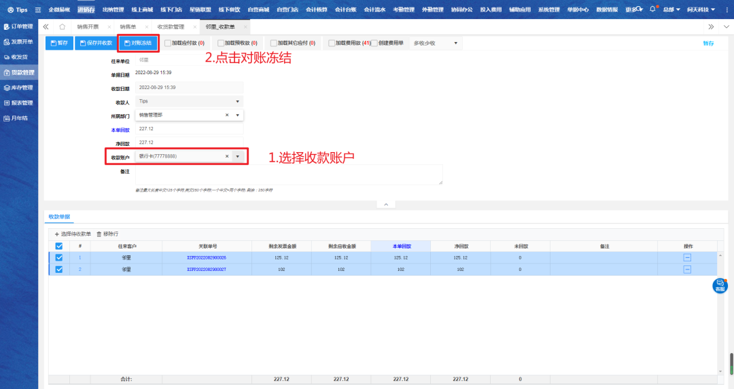
Task: Open the 多收少收 dropdown
Action: pos(436,43)
